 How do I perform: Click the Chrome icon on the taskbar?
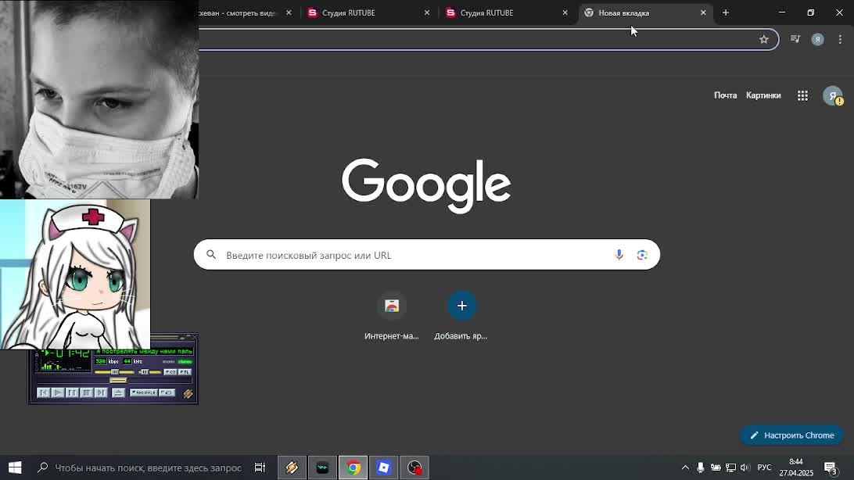[353, 467]
